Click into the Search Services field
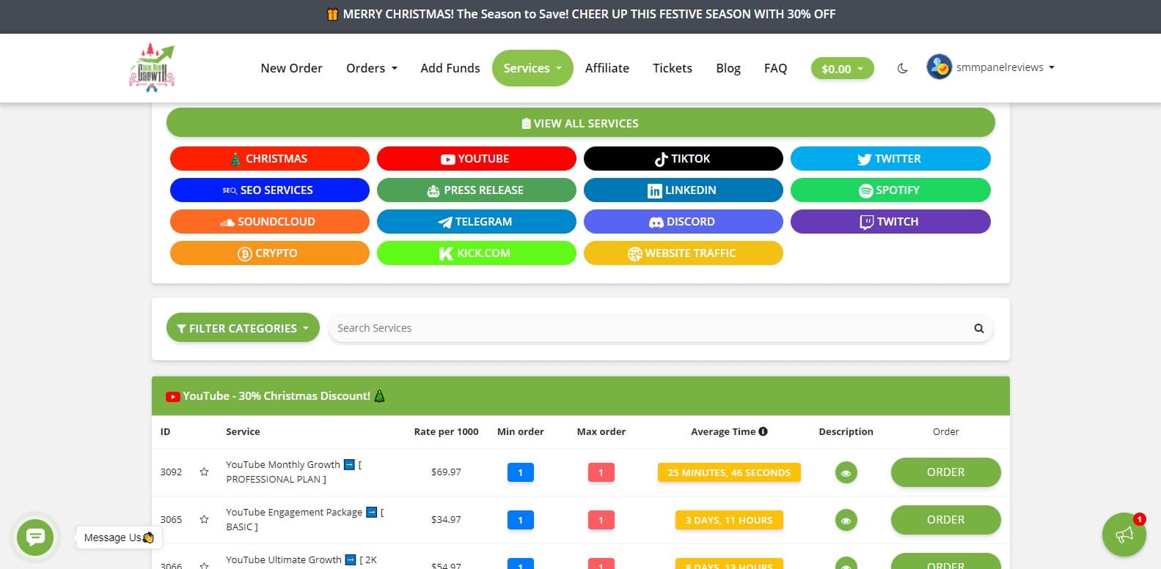The height and width of the screenshot is (569, 1161). pyautogui.click(x=645, y=328)
